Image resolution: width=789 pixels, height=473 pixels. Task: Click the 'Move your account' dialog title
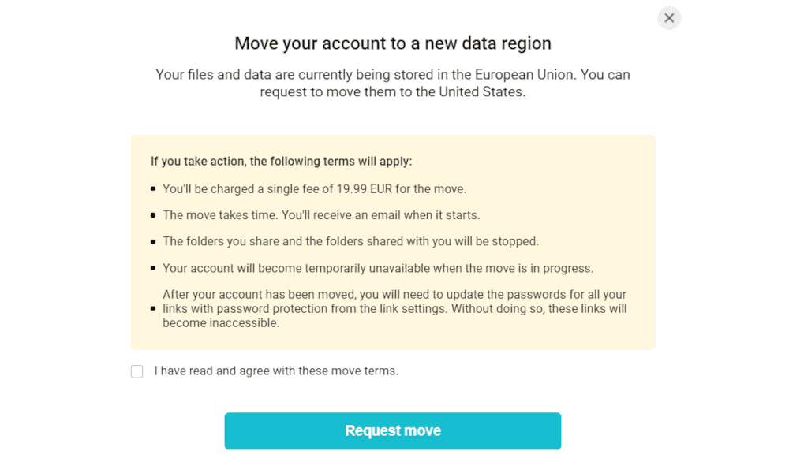(392, 43)
